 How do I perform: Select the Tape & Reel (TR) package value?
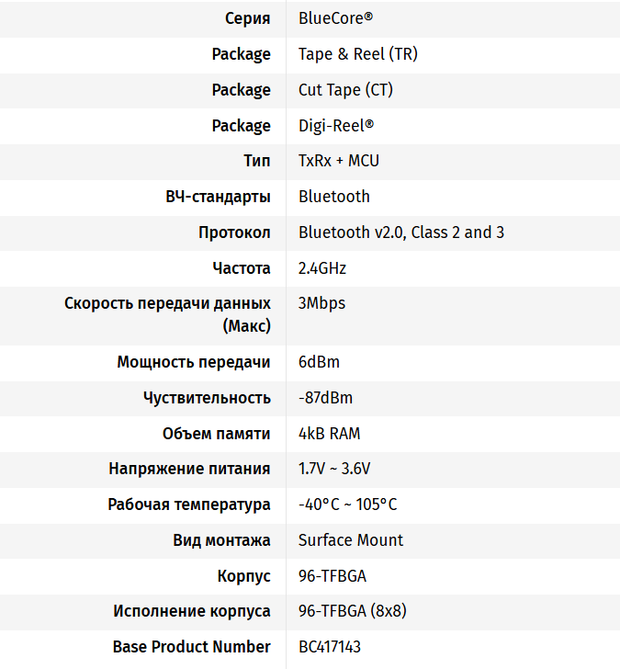click(x=357, y=54)
